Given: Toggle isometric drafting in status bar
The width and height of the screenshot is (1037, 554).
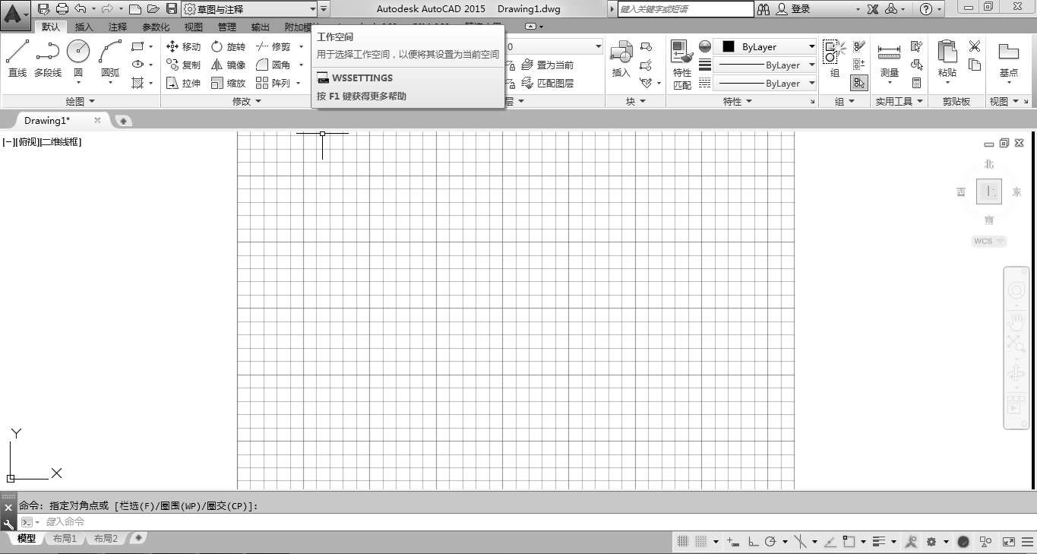Looking at the screenshot, I should coord(801,542).
